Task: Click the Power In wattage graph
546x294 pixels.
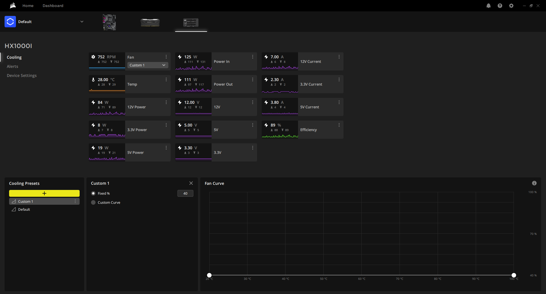Action: [193, 68]
